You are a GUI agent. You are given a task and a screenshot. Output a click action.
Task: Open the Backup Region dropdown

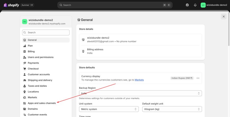click(140, 93)
